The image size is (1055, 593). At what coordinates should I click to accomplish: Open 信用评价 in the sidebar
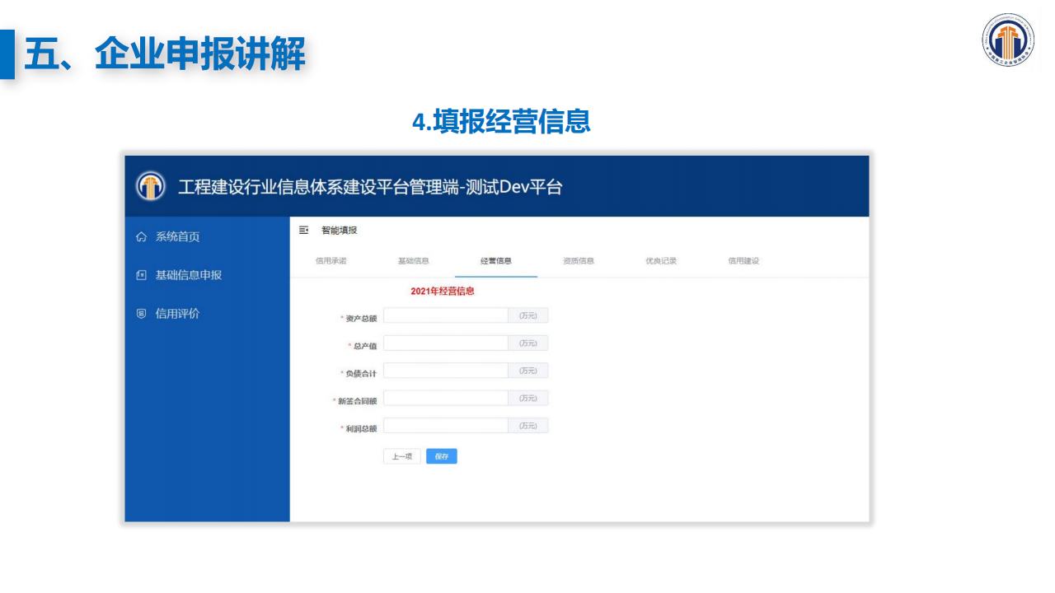(x=177, y=313)
